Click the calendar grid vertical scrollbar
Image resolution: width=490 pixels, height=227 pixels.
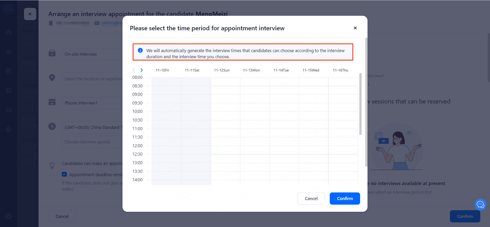(360, 104)
